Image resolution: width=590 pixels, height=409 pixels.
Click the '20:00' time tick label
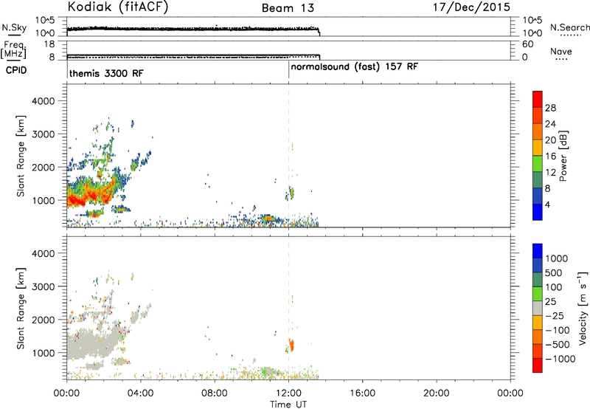[x=437, y=393]
